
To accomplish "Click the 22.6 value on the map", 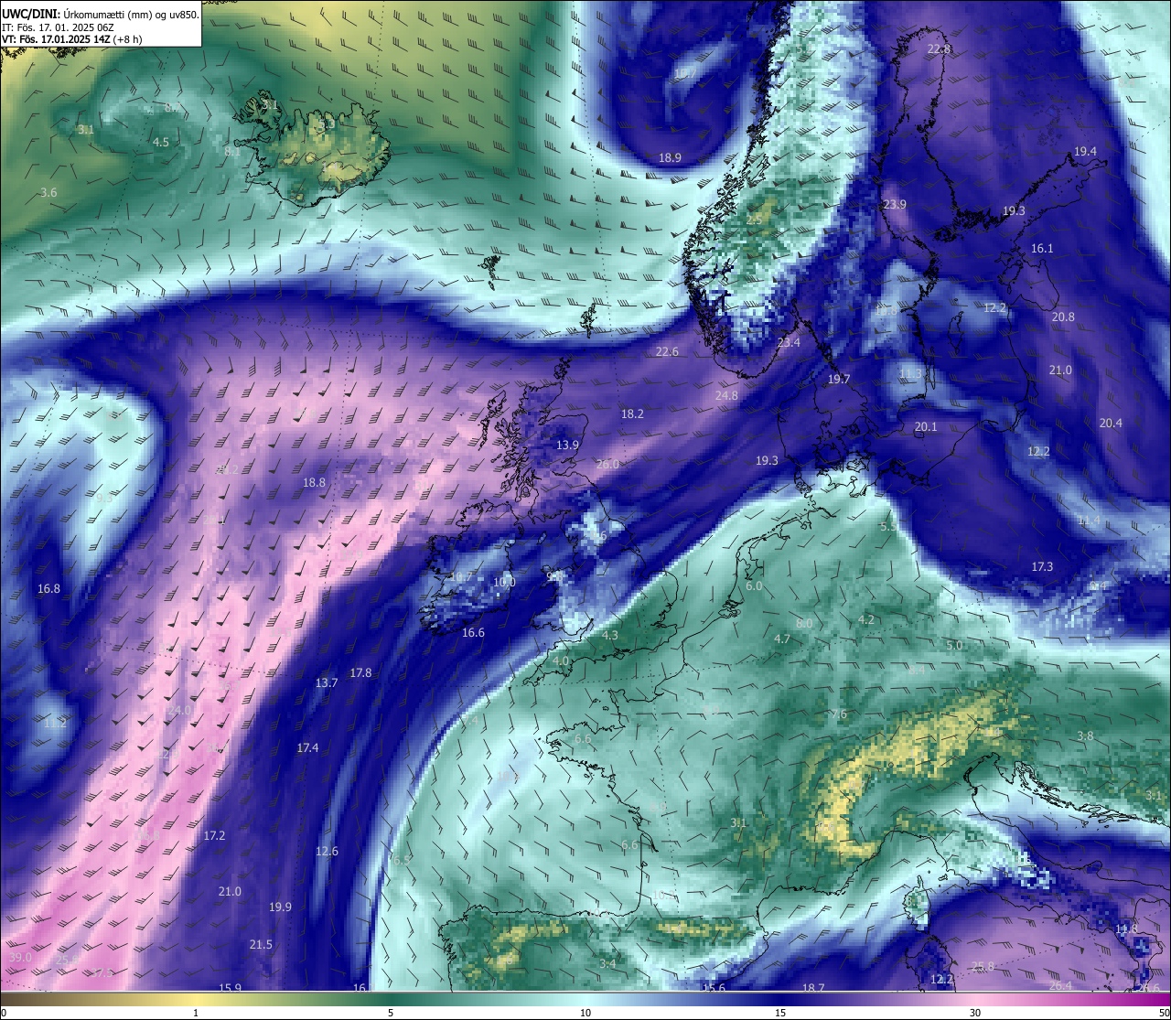I will coord(668,352).
